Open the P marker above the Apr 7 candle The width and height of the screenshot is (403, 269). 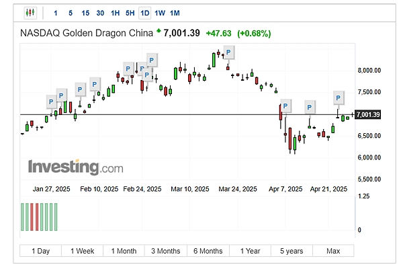pos(285,106)
